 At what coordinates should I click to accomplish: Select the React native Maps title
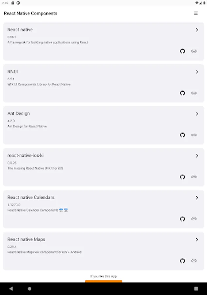(x=26, y=239)
